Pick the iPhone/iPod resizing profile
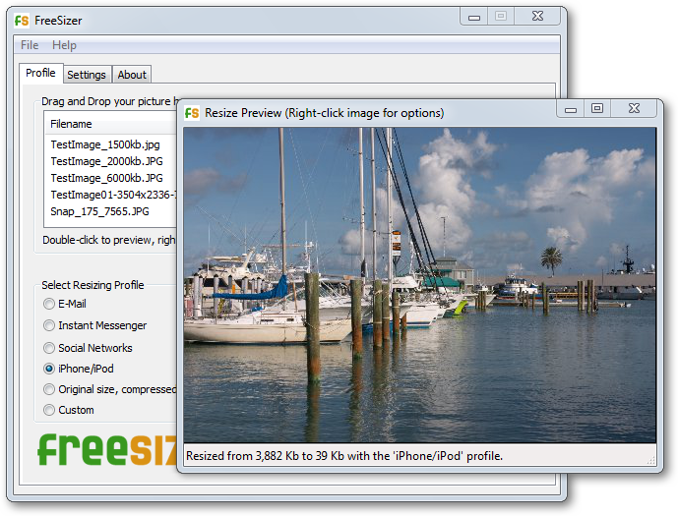Viewport: 678px width, 516px height. click(49, 369)
